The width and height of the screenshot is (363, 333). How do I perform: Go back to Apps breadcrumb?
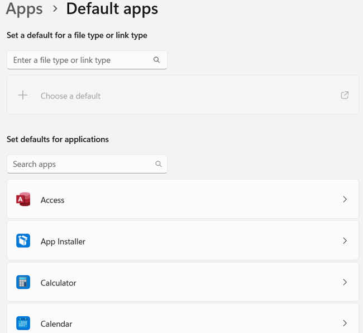[x=25, y=10]
